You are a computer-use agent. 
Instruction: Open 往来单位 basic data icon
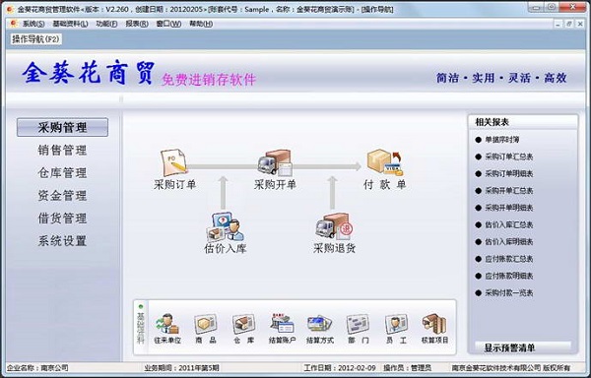(x=167, y=324)
